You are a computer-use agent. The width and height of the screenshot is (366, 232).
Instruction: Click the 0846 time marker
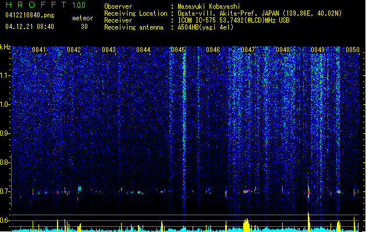pyautogui.click(x=213, y=50)
